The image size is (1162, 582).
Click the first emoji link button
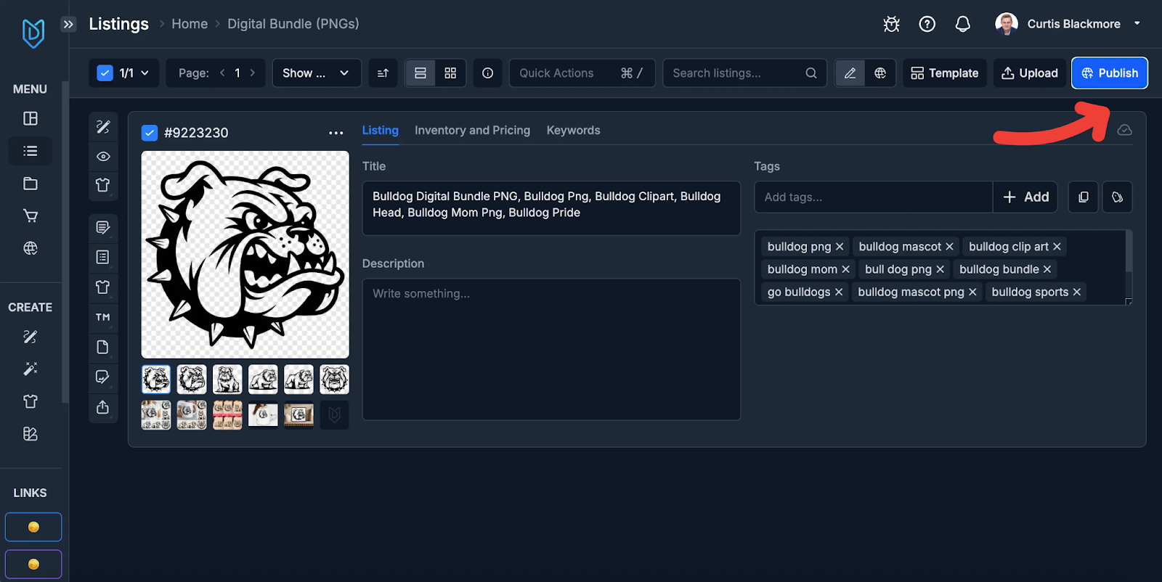pyautogui.click(x=33, y=527)
